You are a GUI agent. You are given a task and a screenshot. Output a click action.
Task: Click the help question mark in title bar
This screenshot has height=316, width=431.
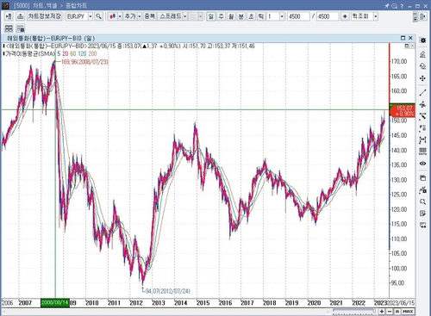[402, 5]
